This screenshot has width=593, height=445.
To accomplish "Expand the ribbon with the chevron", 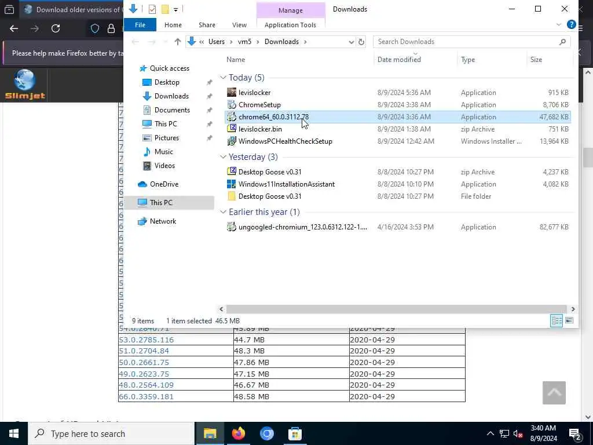I will click(559, 24).
